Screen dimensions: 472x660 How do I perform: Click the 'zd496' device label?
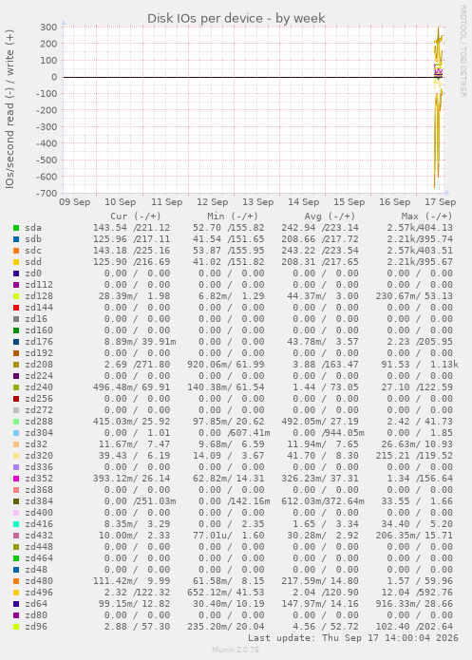[x=39, y=593]
